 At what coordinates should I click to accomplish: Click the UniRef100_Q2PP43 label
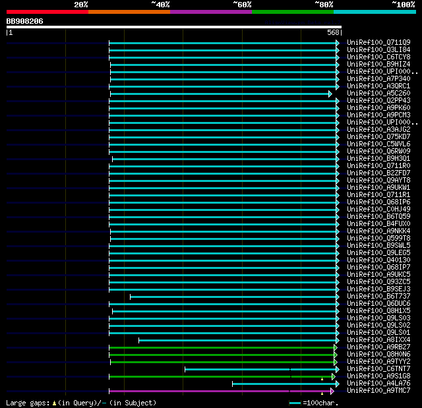click(x=378, y=101)
